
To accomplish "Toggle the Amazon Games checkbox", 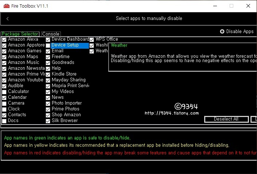I will click(4, 51).
